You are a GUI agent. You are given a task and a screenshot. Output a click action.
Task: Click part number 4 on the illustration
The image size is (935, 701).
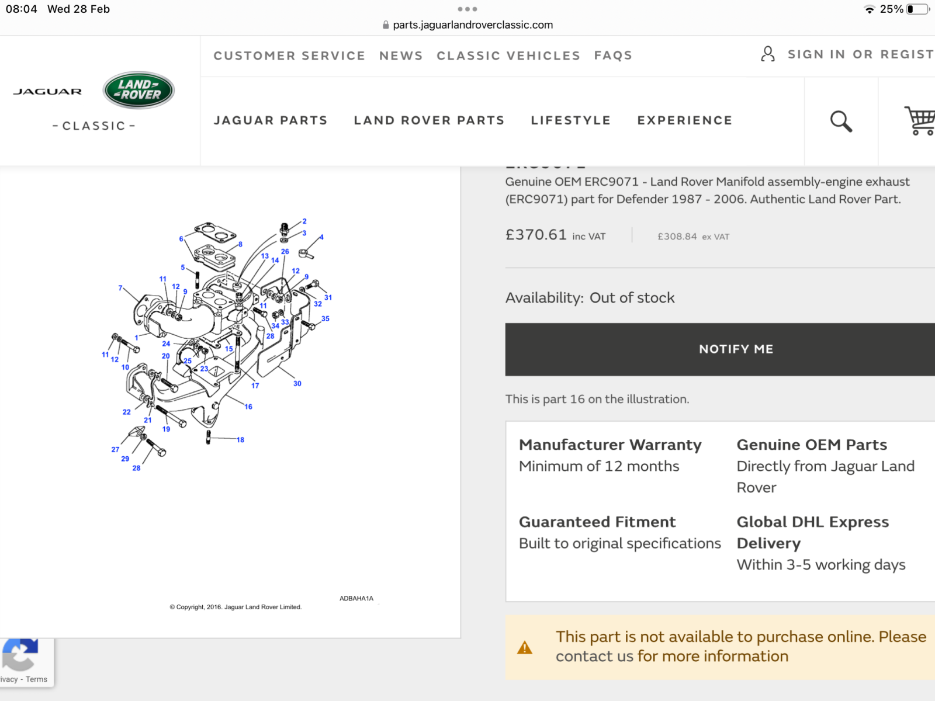321,237
